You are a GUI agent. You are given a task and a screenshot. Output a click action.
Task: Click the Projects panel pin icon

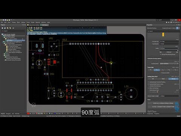24,25
